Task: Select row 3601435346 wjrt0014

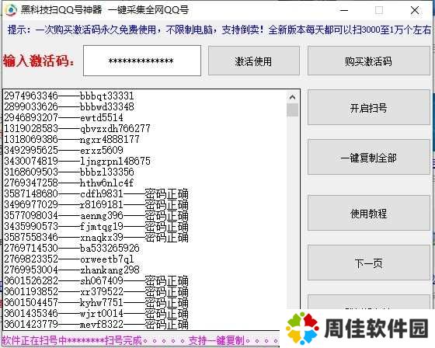Action: pyautogui.click(x=96, y=313)
